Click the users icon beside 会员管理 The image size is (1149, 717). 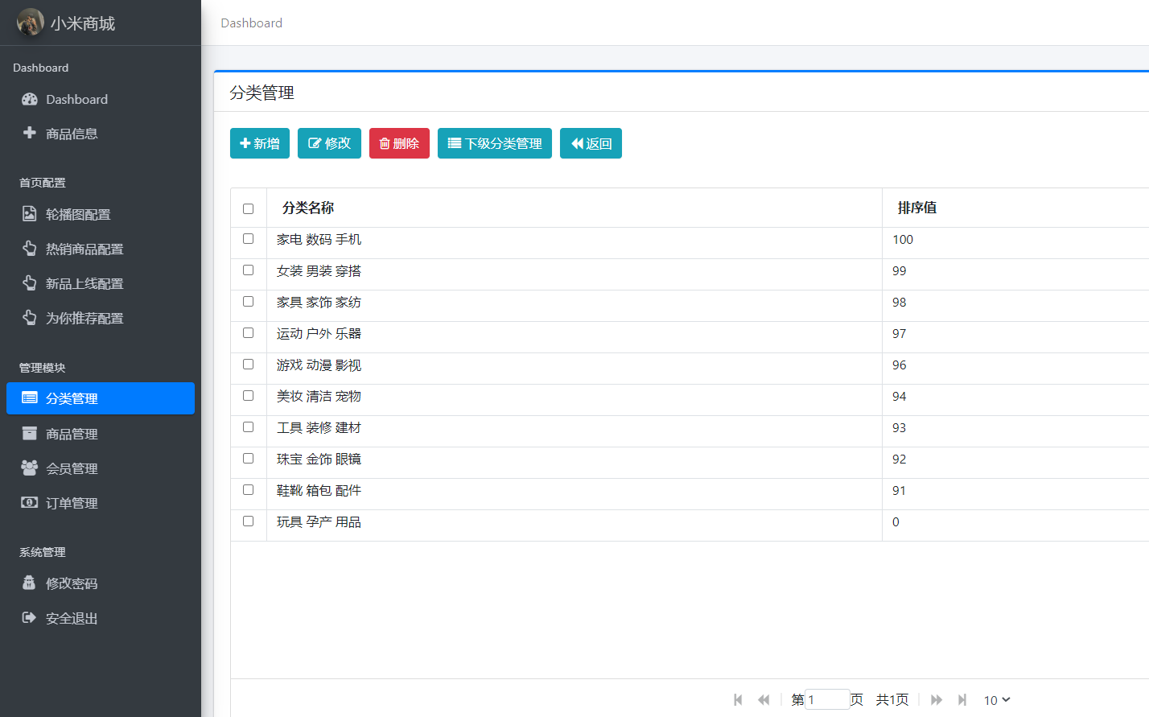[x=30, y=468]
